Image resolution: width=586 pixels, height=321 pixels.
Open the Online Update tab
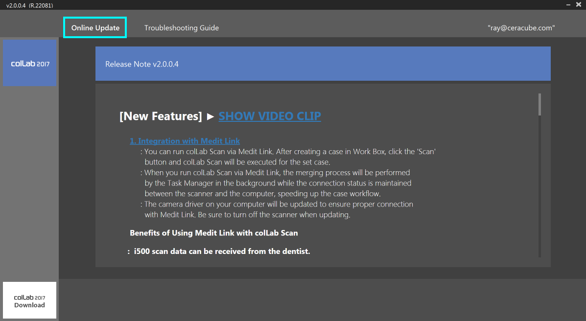tap(95, 28)
